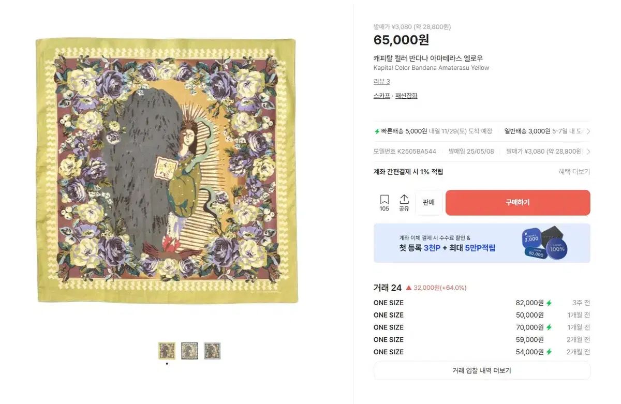The width and height of the screenshot is (621, 404).
Task: Open the 패션잡화 category link
Action: click(406, 96)
